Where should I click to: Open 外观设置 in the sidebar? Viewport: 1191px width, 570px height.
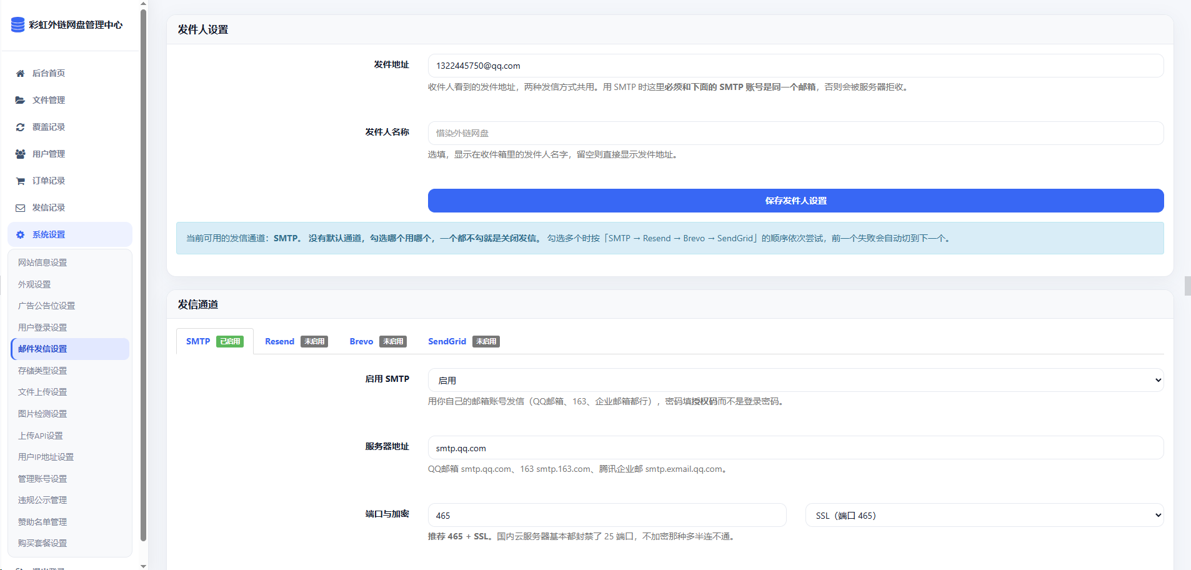tap(34, 284)
